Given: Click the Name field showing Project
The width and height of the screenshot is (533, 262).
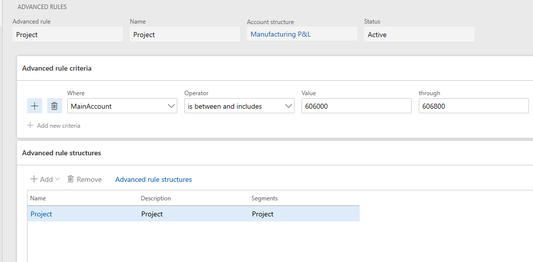Looking at the screenshot, I should point(185,35).
